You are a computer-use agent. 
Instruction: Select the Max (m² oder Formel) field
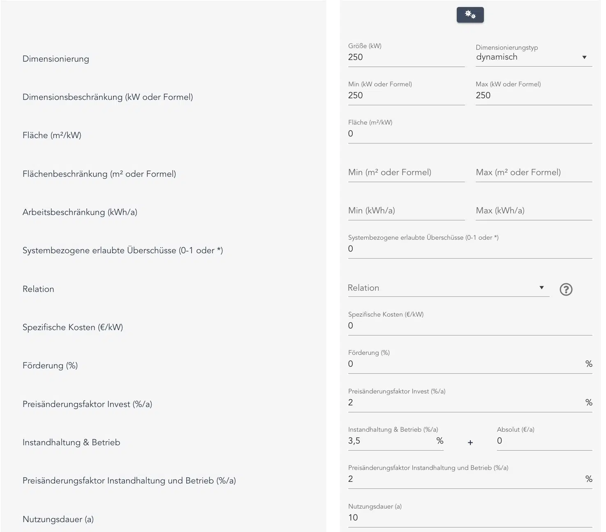[x=533, y=173]
